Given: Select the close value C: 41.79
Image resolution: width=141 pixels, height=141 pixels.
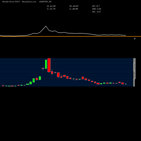Looking at the screenshot, I should point(51,9).
